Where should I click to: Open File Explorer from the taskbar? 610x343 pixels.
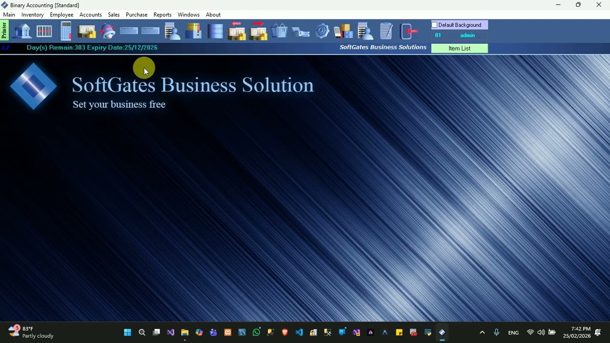click(185, 333)
